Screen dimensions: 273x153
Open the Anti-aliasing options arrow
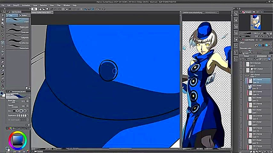pos(28,111)
